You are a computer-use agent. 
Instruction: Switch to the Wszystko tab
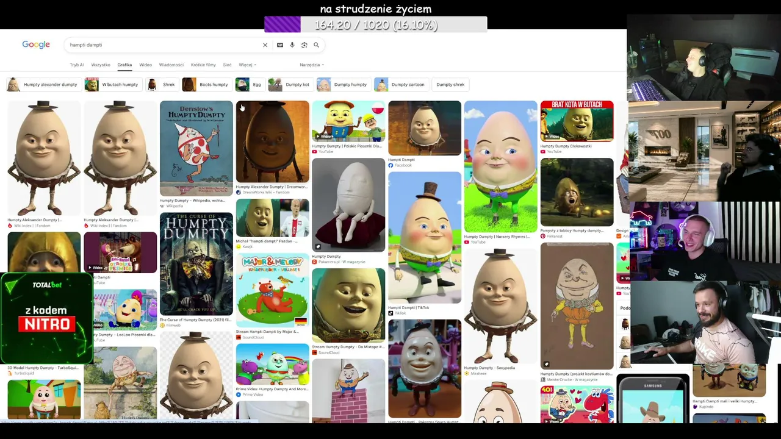tap(101, 65)
